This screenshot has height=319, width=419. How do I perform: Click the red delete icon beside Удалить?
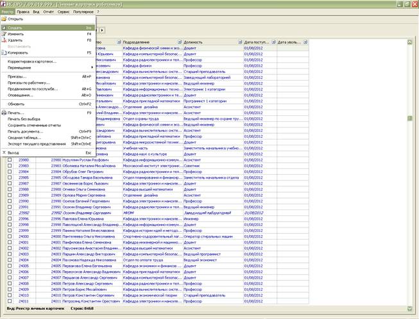pos(4,40)
